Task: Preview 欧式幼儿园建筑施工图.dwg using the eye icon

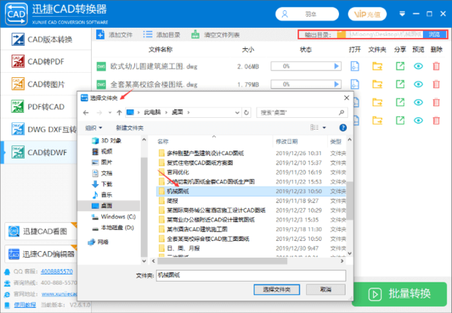Action: tap(418, 66)
